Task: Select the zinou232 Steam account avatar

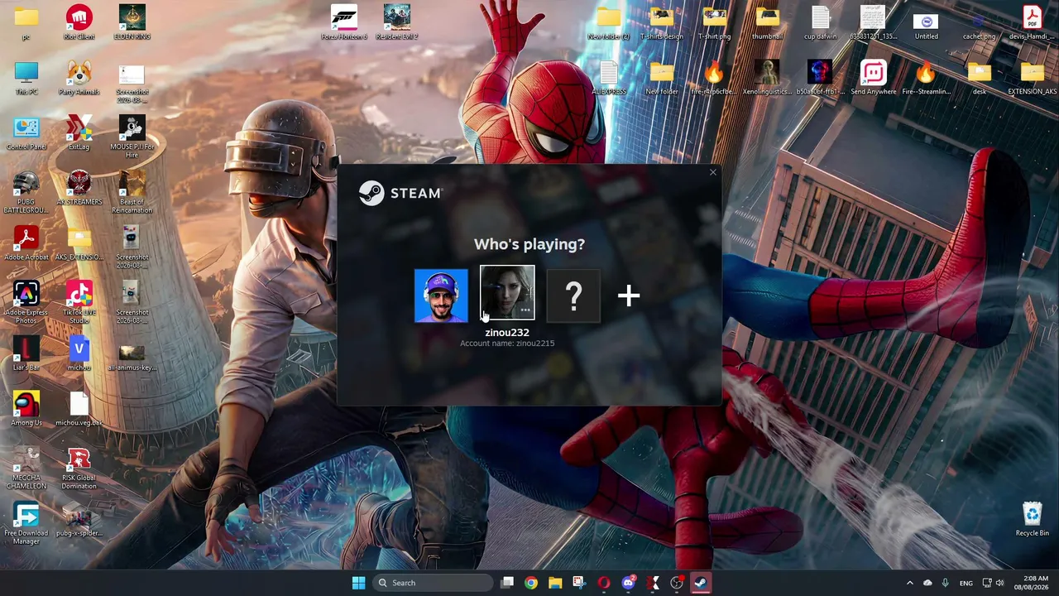Action: tap(507, 293)
